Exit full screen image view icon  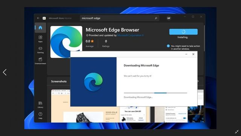(x=237, y=132)
